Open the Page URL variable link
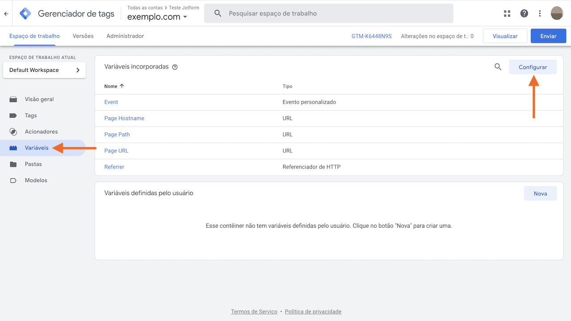Viewport: 571px width, 321px height. [116, 150]
